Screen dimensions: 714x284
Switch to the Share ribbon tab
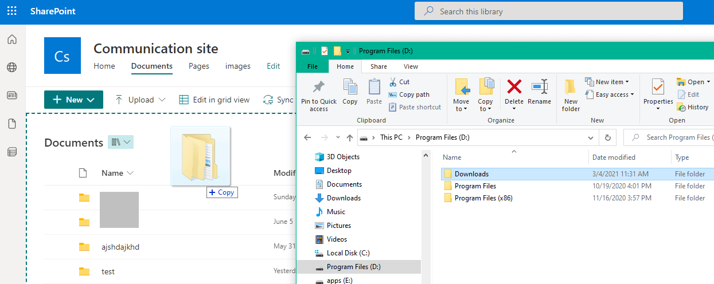click(x=379, y=66)
